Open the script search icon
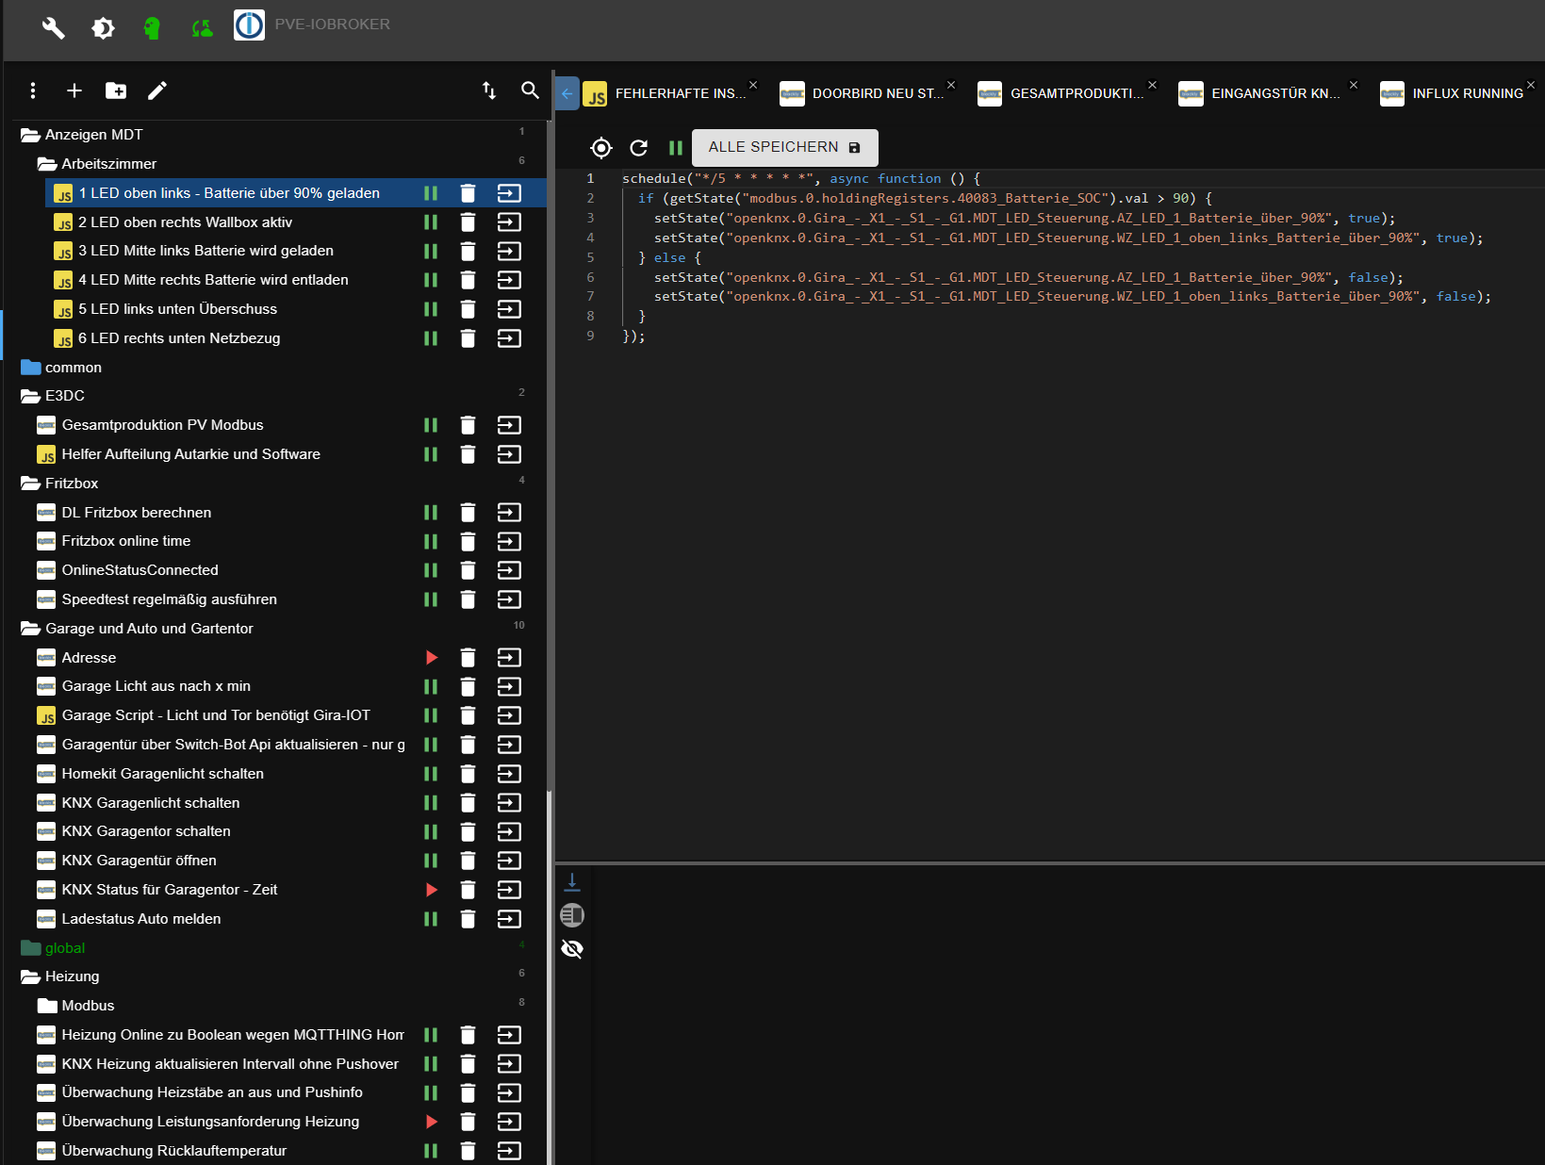1545x1165 pixels. tap(530, 90)
